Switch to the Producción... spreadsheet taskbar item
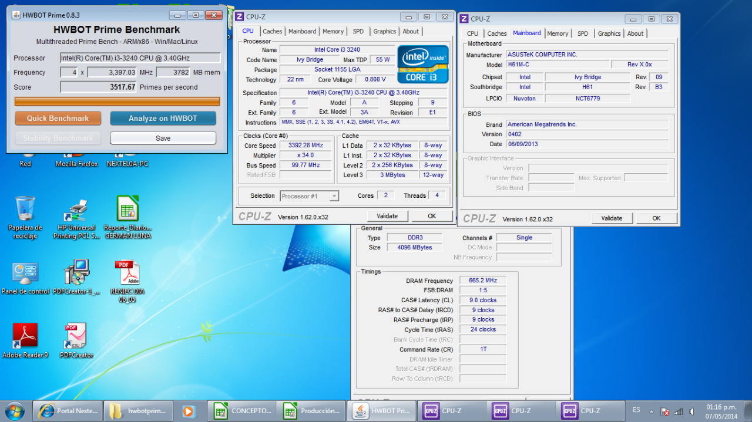This screenshot has width=752, height=422. point(311,411)
